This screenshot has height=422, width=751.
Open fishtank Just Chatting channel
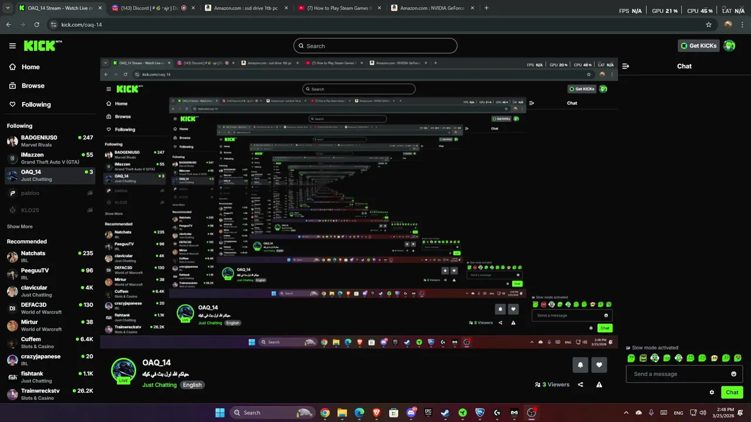[x=50, y=377]
